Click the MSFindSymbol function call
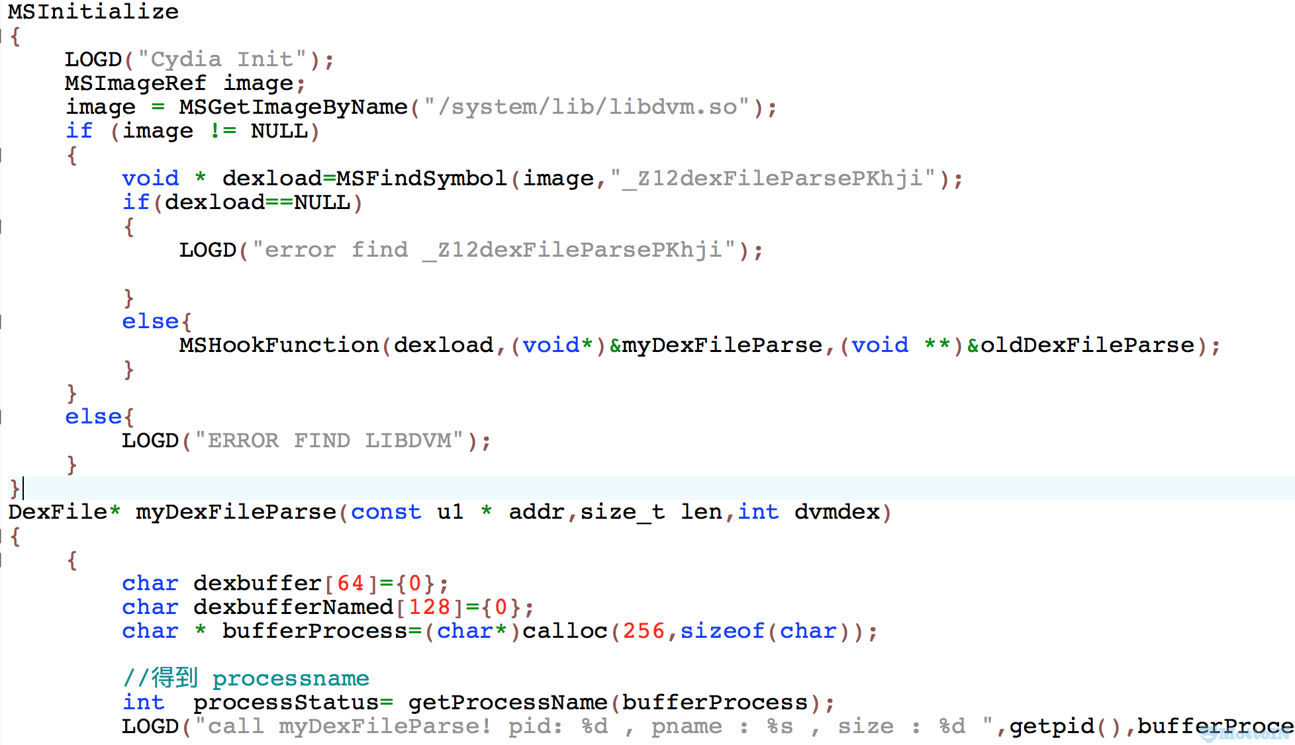The image size is (1295, 745). [x=421, y=179]
